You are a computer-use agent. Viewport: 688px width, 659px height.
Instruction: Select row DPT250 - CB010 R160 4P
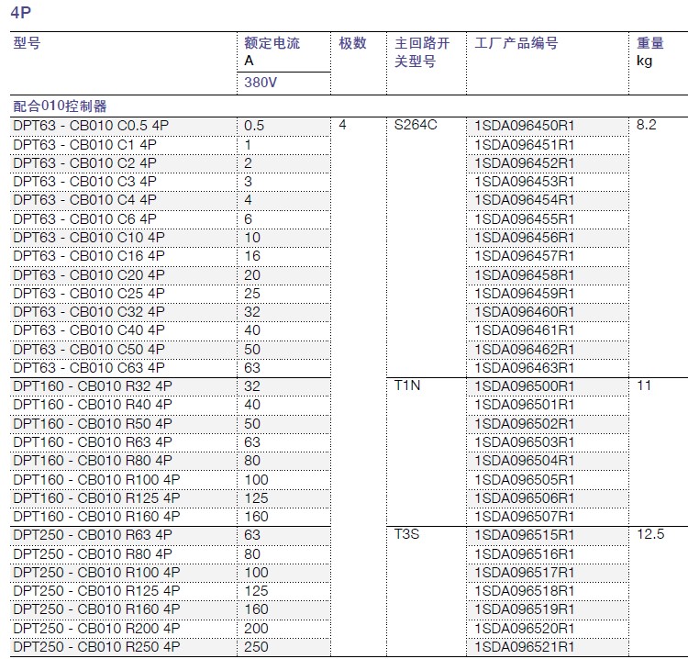point(349,609)
